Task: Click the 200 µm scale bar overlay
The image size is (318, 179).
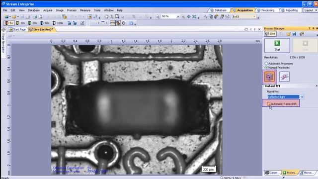Action: click(x=209, y=169)
